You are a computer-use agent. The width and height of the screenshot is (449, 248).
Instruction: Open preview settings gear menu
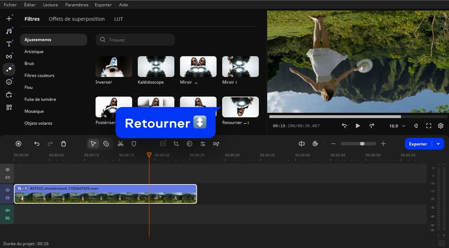(x=441, y=126)
